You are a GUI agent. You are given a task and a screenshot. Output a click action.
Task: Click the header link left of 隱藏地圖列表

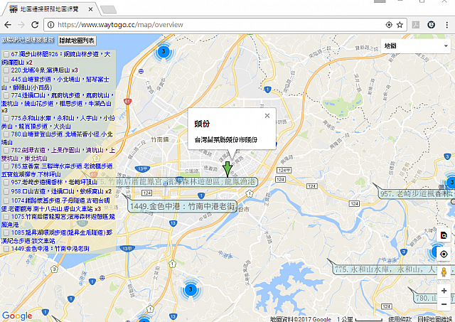click(28, 40)
